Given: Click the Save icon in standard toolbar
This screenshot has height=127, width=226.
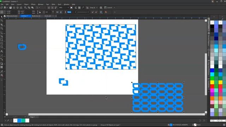Looking at the screenshot, I should (x=11, y=8).
